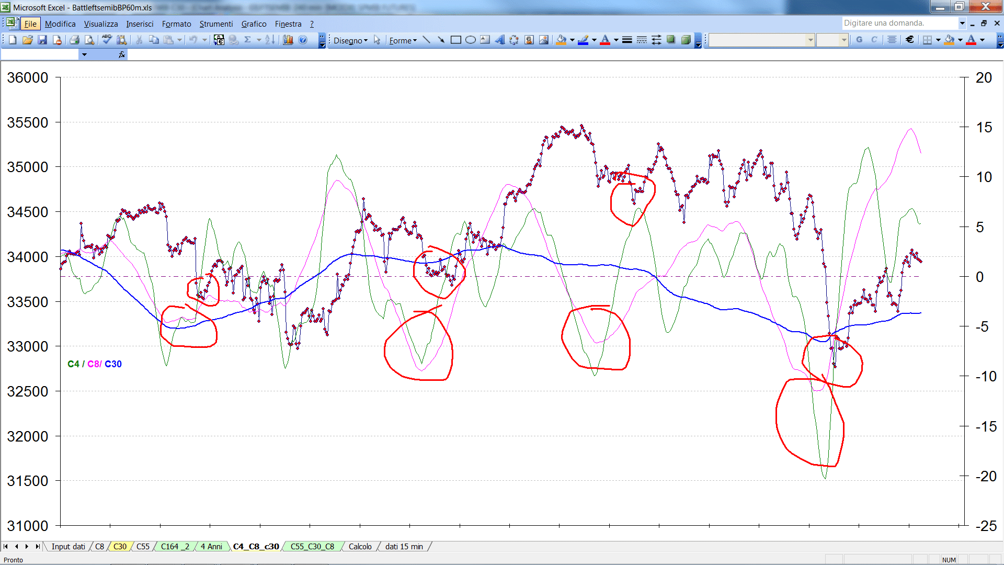Select the Oval drawing tool
Screen dimensions: 1004x565
(470, 40)
